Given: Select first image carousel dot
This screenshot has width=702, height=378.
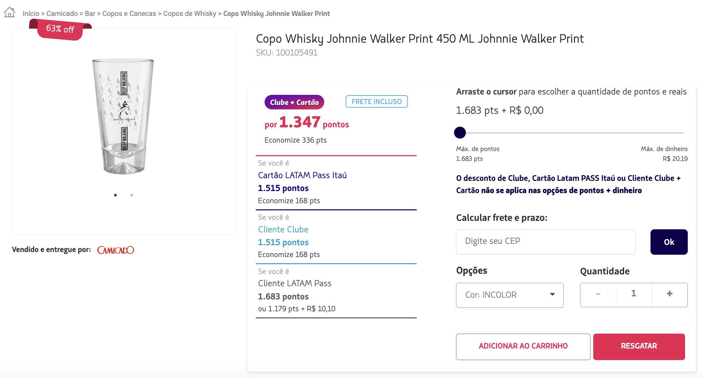Looking at the screenshot, I should tap(116, 195).
